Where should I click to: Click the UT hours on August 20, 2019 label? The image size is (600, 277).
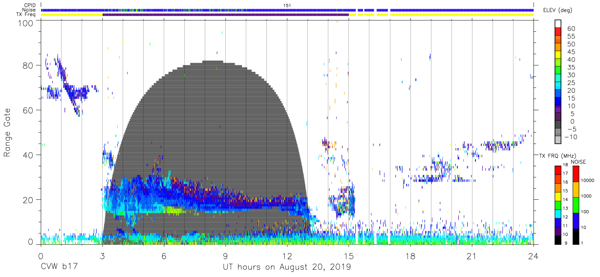tap(287, 267)
